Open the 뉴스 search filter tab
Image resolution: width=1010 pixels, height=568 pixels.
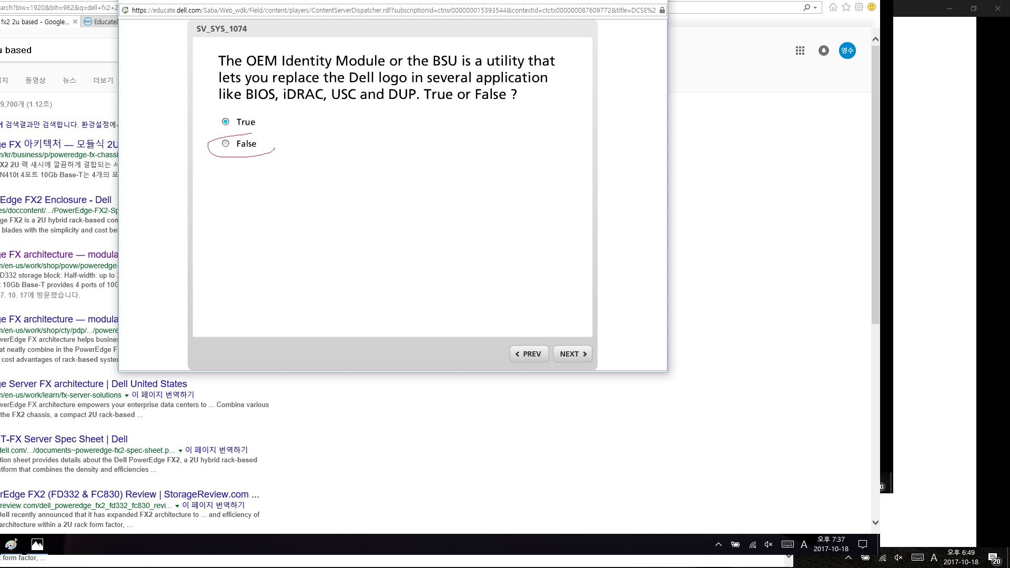(x=69, y=80)
